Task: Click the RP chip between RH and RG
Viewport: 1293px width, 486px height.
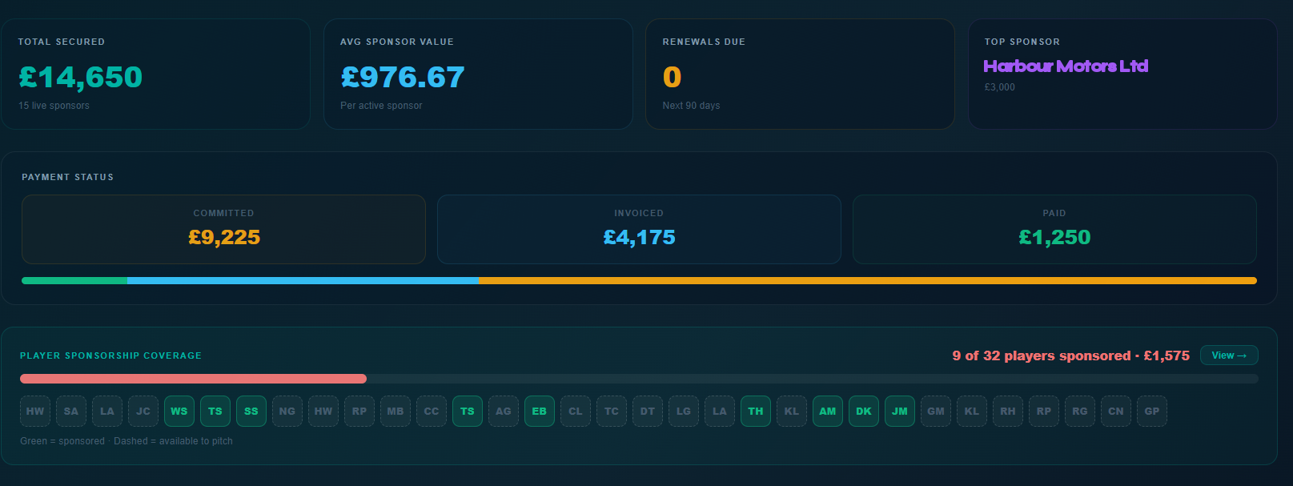Action: click(x=1044, y=412)
